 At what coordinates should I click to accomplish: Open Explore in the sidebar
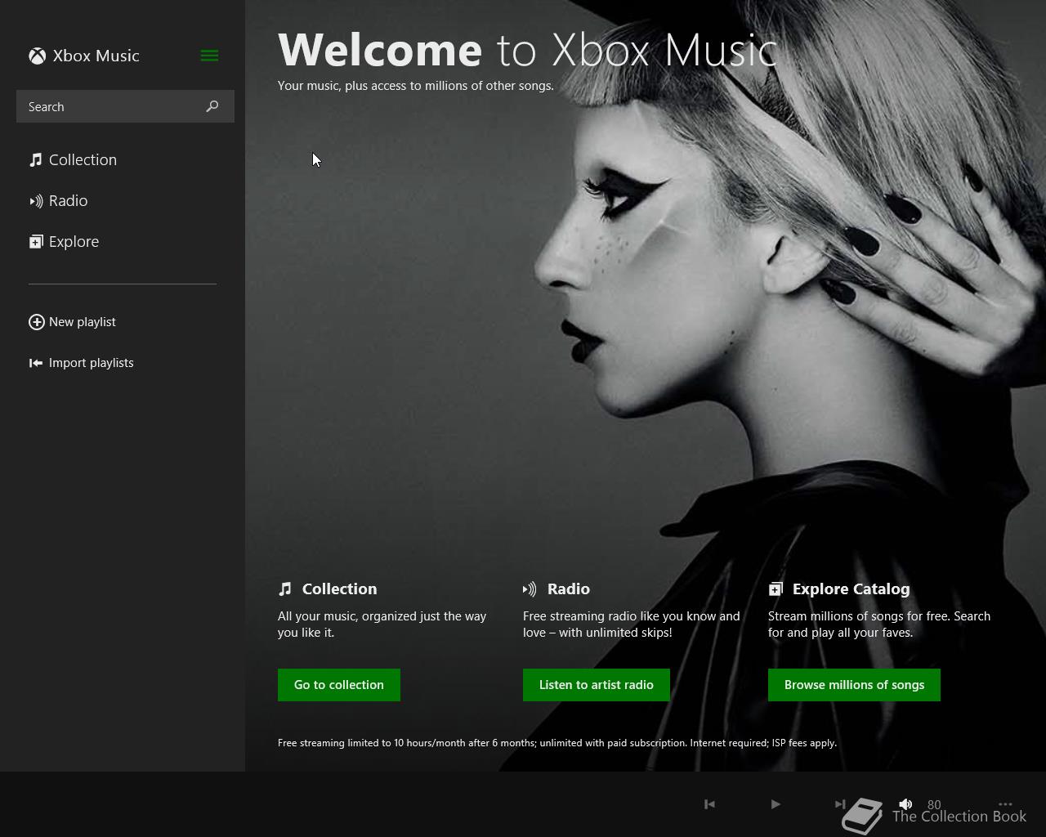pos(64,241)
